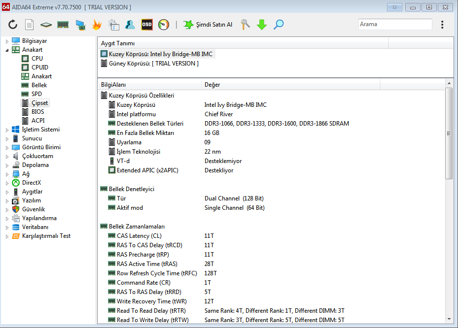Expand the İşletim Sistemi tree node
The height and width of the screenshot is (328, 458).
tap(7, 130)
